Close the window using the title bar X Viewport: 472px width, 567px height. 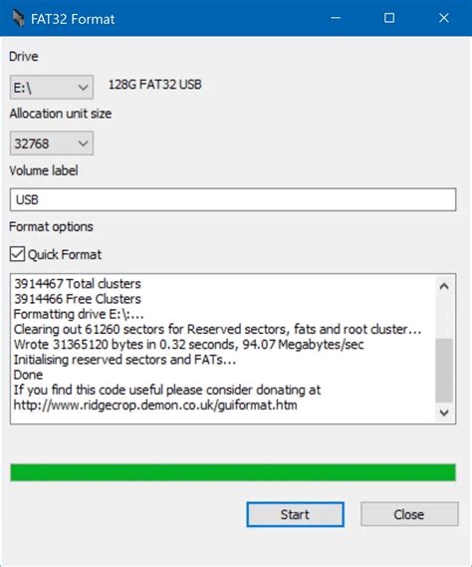pos(444,18)
